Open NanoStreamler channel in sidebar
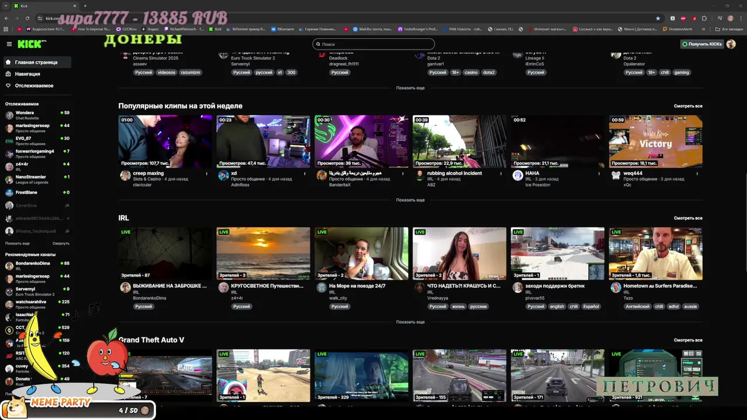The image size is (747, 420). point(37,179)
